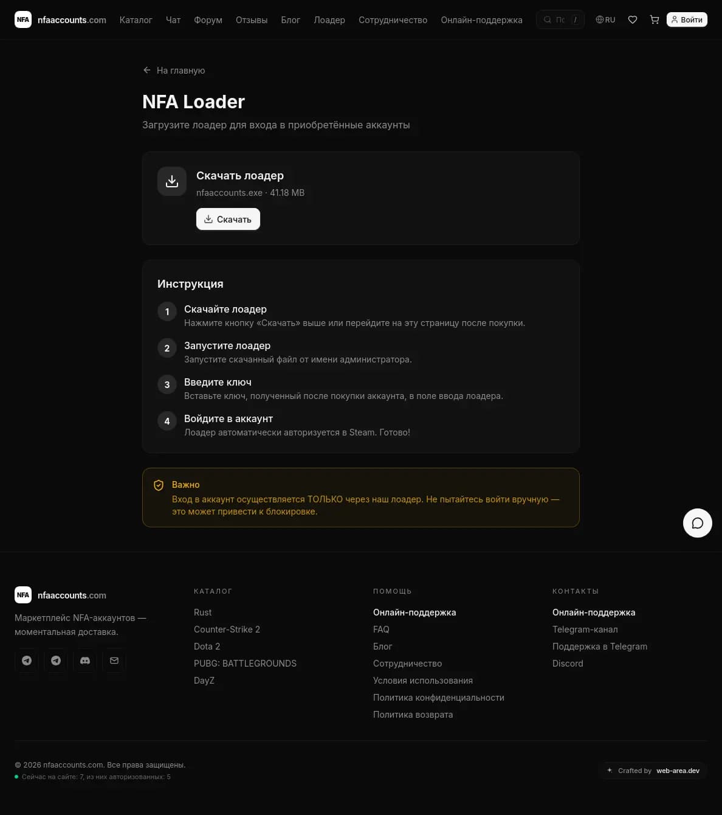Open Каталог in the top navigation
This screenshot has height=815, width=722.
pos(136,20)
